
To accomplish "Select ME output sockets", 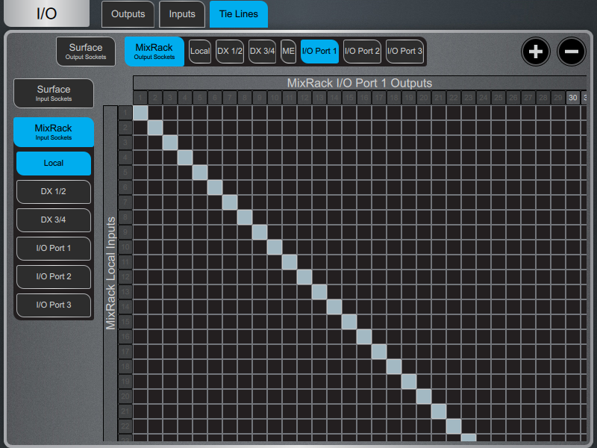I will pyautogui.click(x=288, y=52).
